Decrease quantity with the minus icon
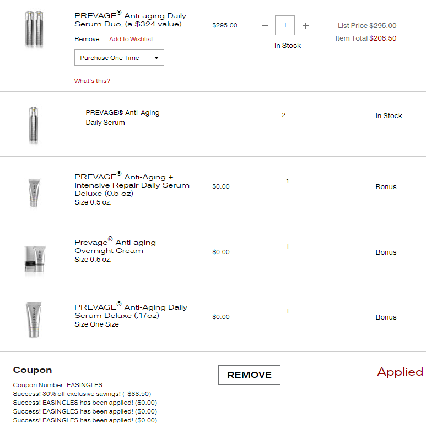Screen dimensions: 432x435 (x=264, y=25)
